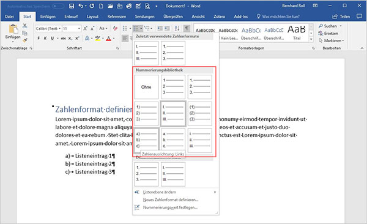Screen dimensions: 367x224
Task: Click the Ersetzen button
Action: [x=328, y=33]
